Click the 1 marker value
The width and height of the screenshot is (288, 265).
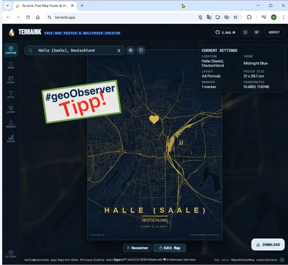(209, 87)
